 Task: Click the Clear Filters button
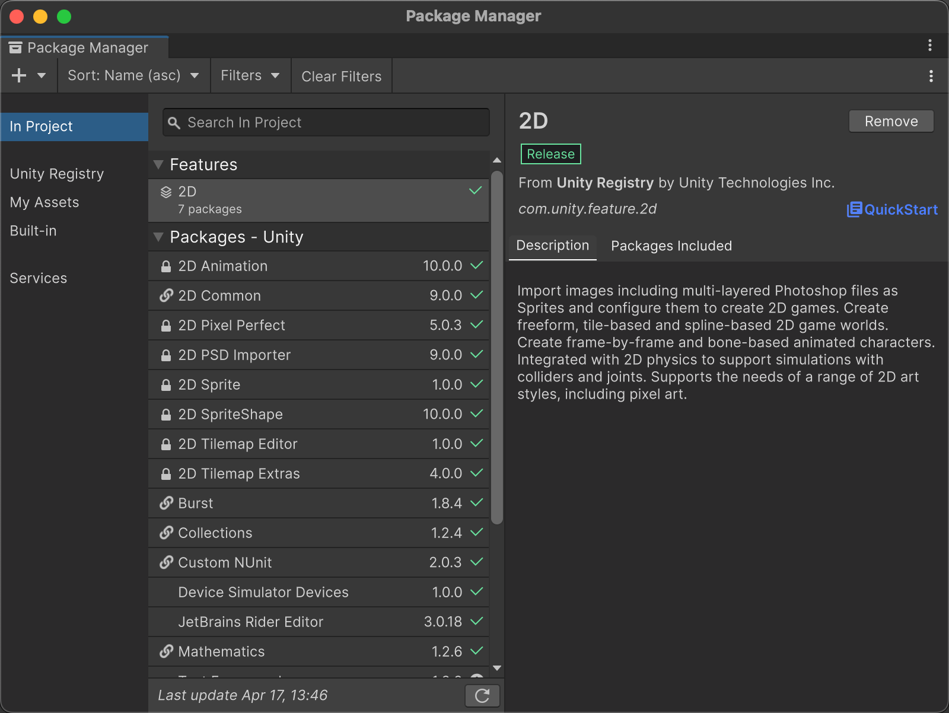[342, 76]
